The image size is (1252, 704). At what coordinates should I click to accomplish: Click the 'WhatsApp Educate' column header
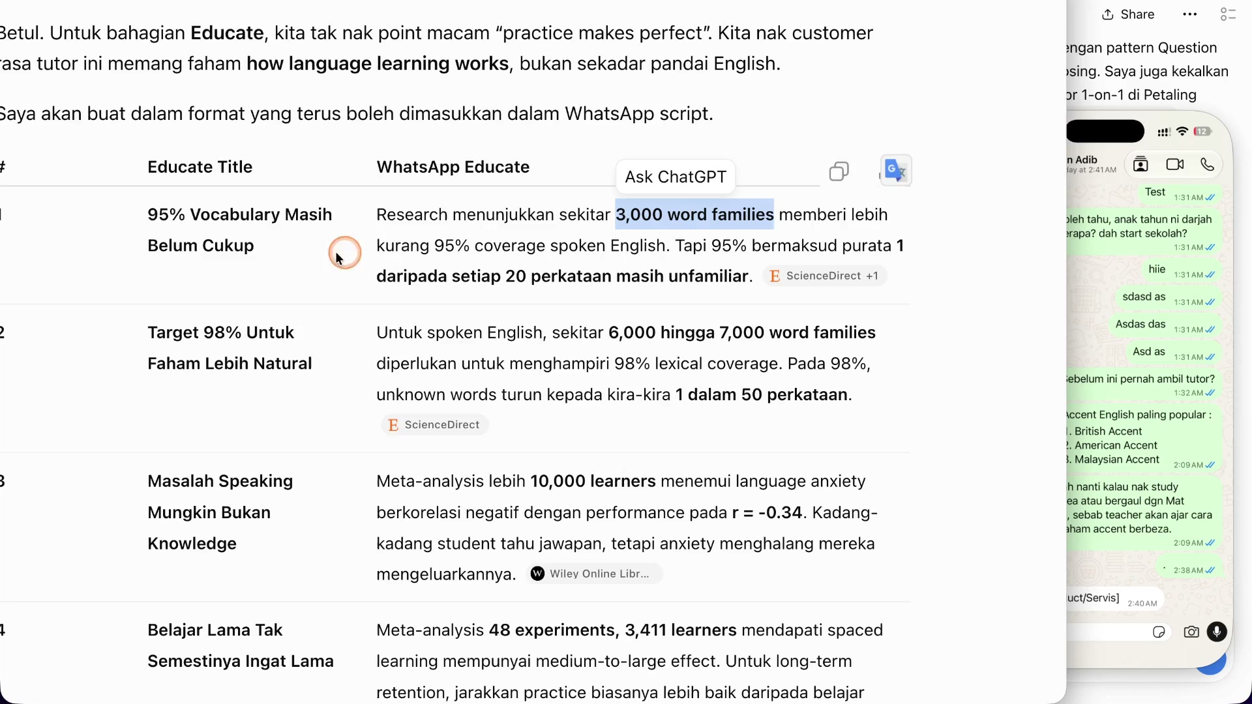[453, 167]
